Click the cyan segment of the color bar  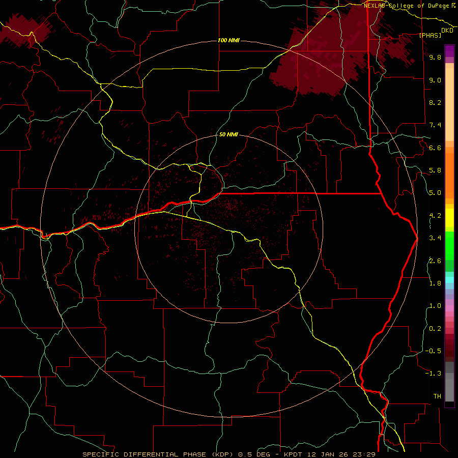coord(449,279)
